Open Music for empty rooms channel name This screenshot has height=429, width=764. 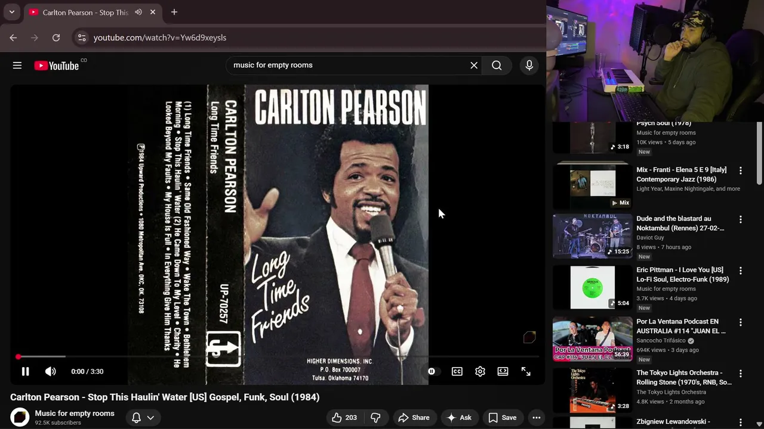(75, 413)
